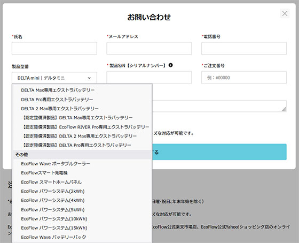Click the 氏名 input field

point(54,48)
